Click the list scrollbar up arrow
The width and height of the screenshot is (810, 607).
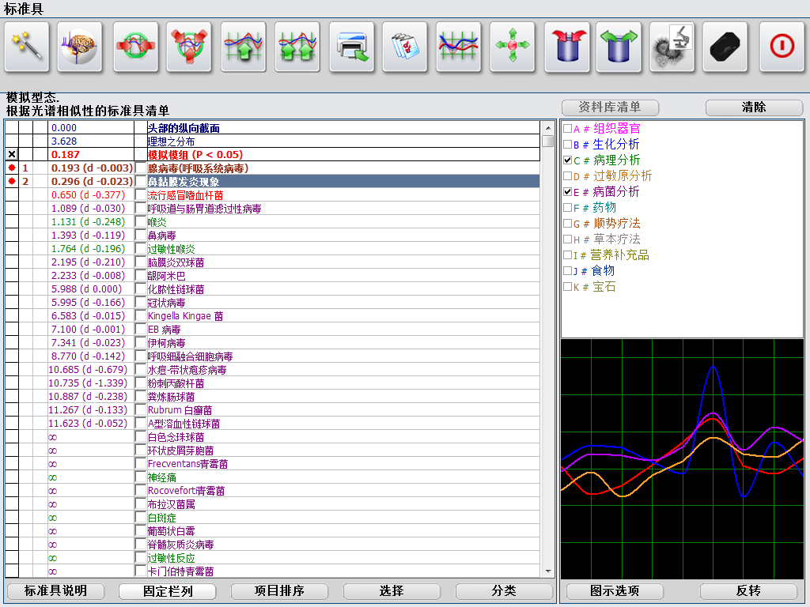pos(548,127)
